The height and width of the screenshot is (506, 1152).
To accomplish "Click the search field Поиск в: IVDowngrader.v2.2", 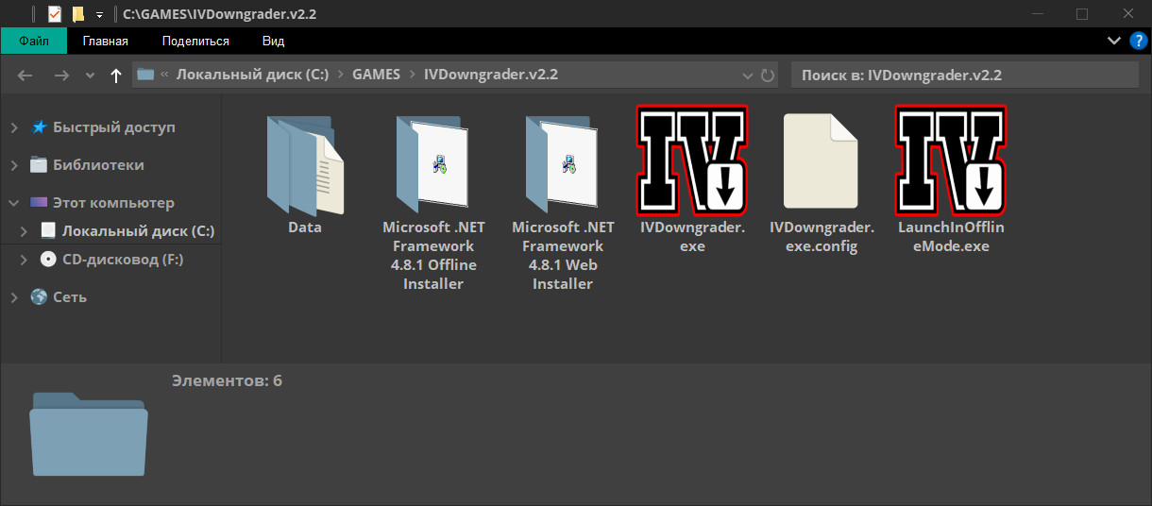I will [x=965, y=75].
